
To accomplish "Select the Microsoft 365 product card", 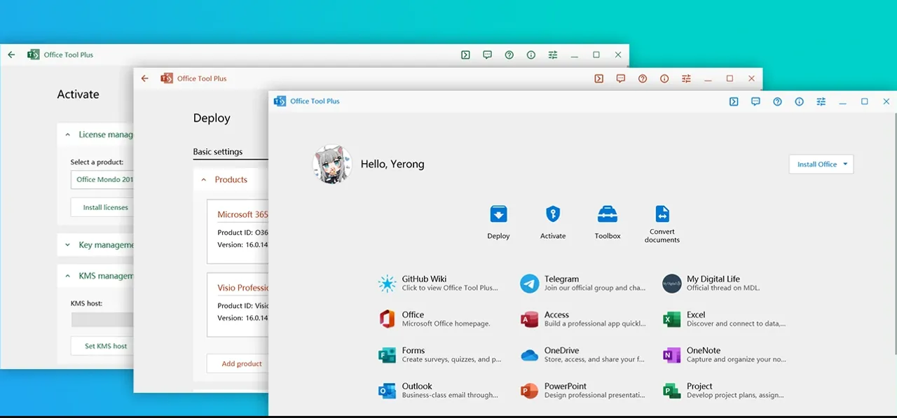I will coord(238,231).
